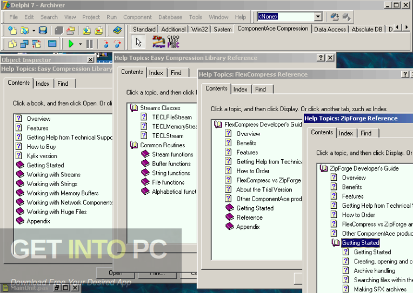Viewport: 413px width, 293px height.
Task: Click the Open file toolbar icon
Action: coord(24,31)
